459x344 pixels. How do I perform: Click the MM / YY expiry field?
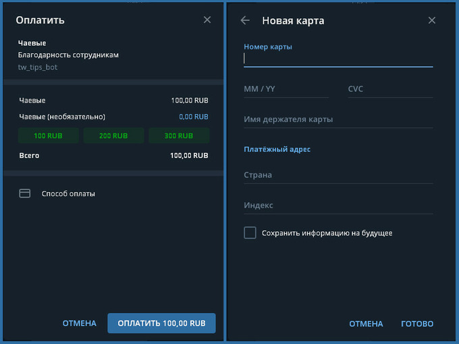[286, 89]
